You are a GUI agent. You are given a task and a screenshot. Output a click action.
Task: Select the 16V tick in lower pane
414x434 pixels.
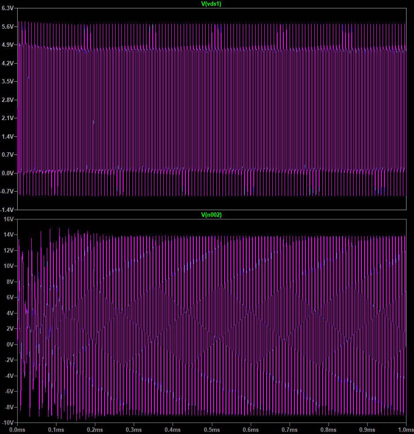coord(8,219)
